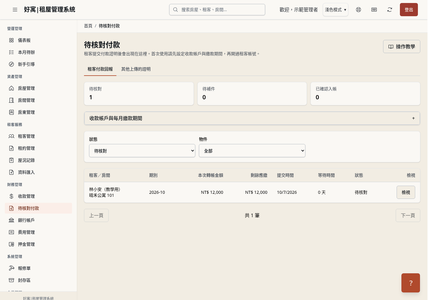Open 押金管理 deposit icon

[11, 244]
